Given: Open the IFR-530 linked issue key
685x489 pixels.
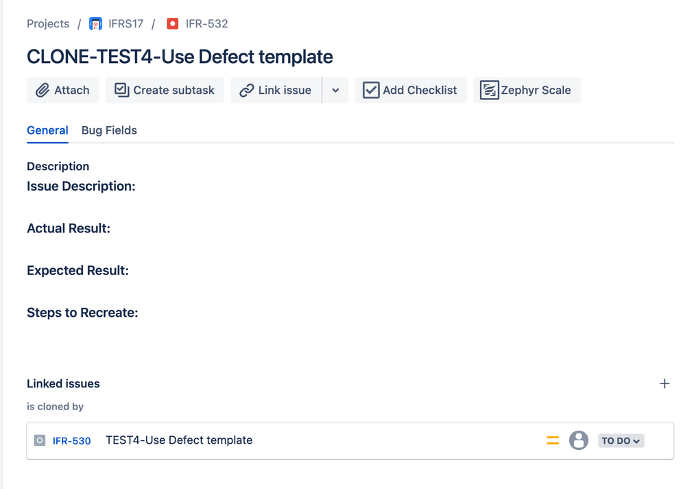Looking at the screenshot, I should (x=72, y=441).
